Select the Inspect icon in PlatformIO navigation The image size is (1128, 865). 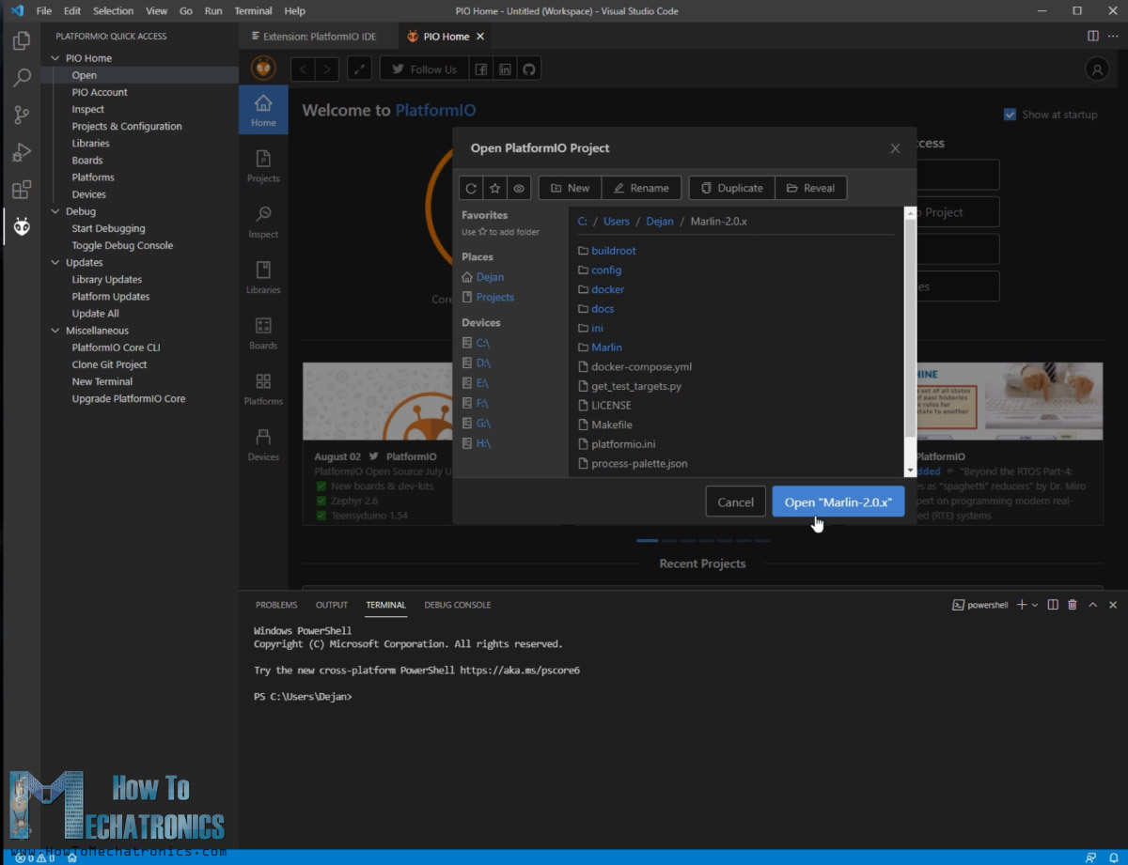click(x=263, y=217)
